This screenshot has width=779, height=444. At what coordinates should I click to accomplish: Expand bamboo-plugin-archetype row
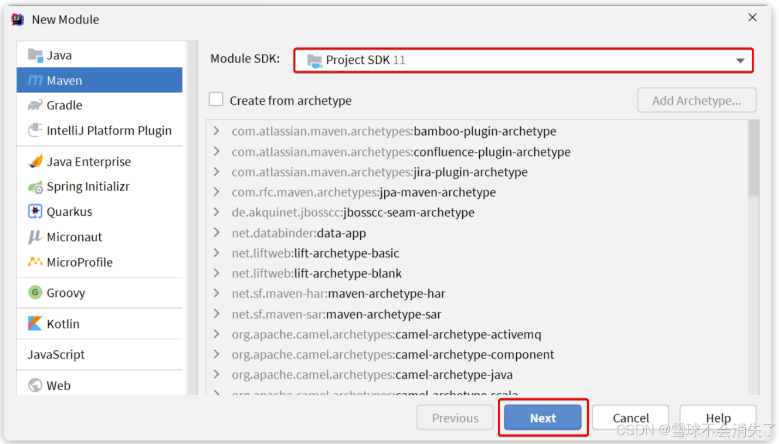(x=216, y=131)
